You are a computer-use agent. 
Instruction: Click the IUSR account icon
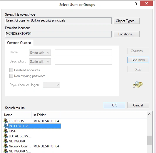pyautogui.click(x=6, y=131)
